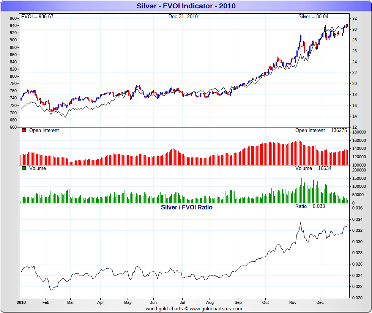Click the 50000 volume axis value
Screen dimensions: 372x313
pos(358,195)
